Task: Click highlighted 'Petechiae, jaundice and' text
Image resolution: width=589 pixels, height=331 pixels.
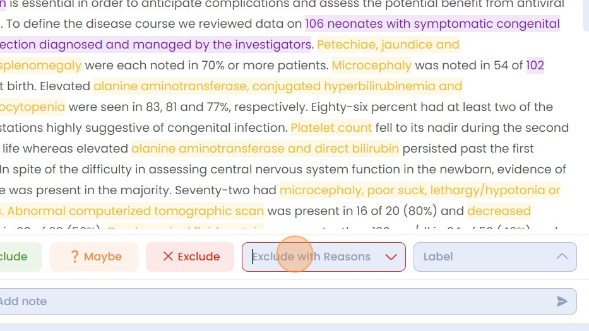Action: tap(388, 45)
